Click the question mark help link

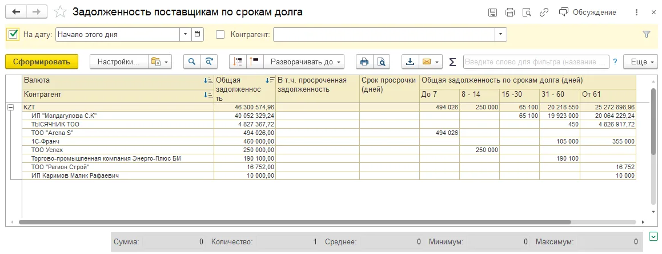pos(615,62)
